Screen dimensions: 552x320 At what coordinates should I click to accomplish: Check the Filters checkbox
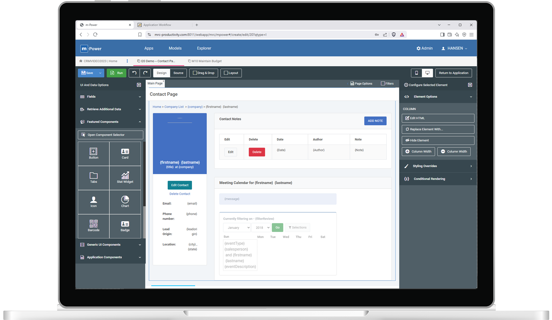[x=383, y=83]
